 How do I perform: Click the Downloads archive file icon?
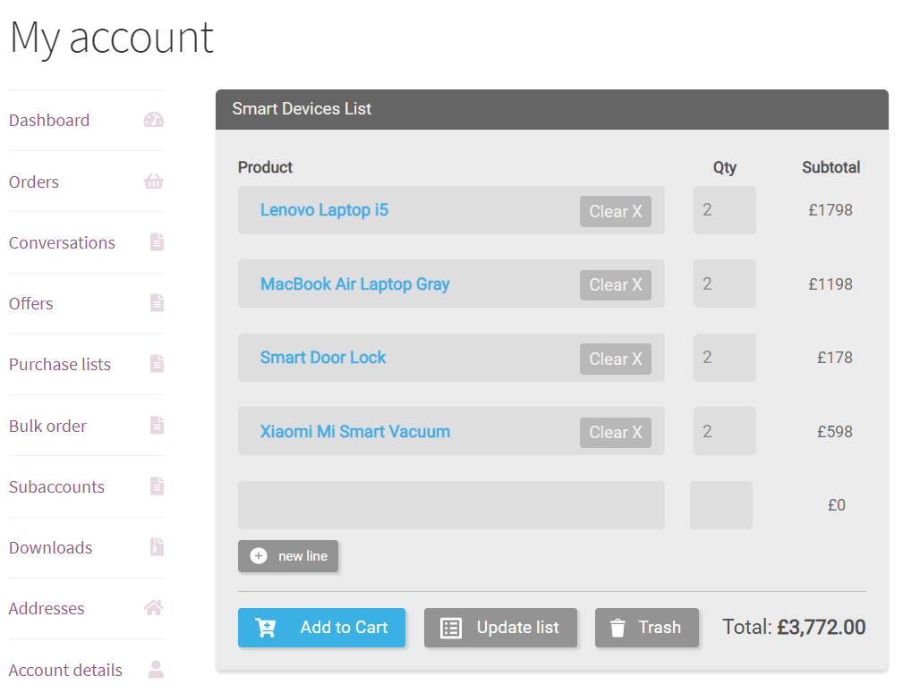click(x=157, y=547)
